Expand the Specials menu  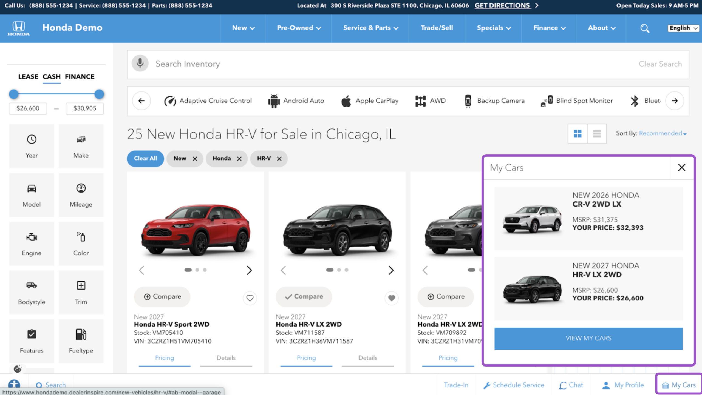click(x=494, y=28)
